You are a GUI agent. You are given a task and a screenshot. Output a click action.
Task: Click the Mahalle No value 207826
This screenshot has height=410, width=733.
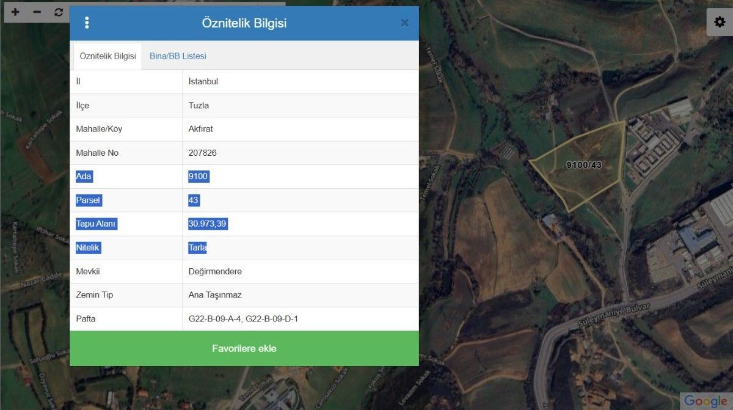point(202,153)
